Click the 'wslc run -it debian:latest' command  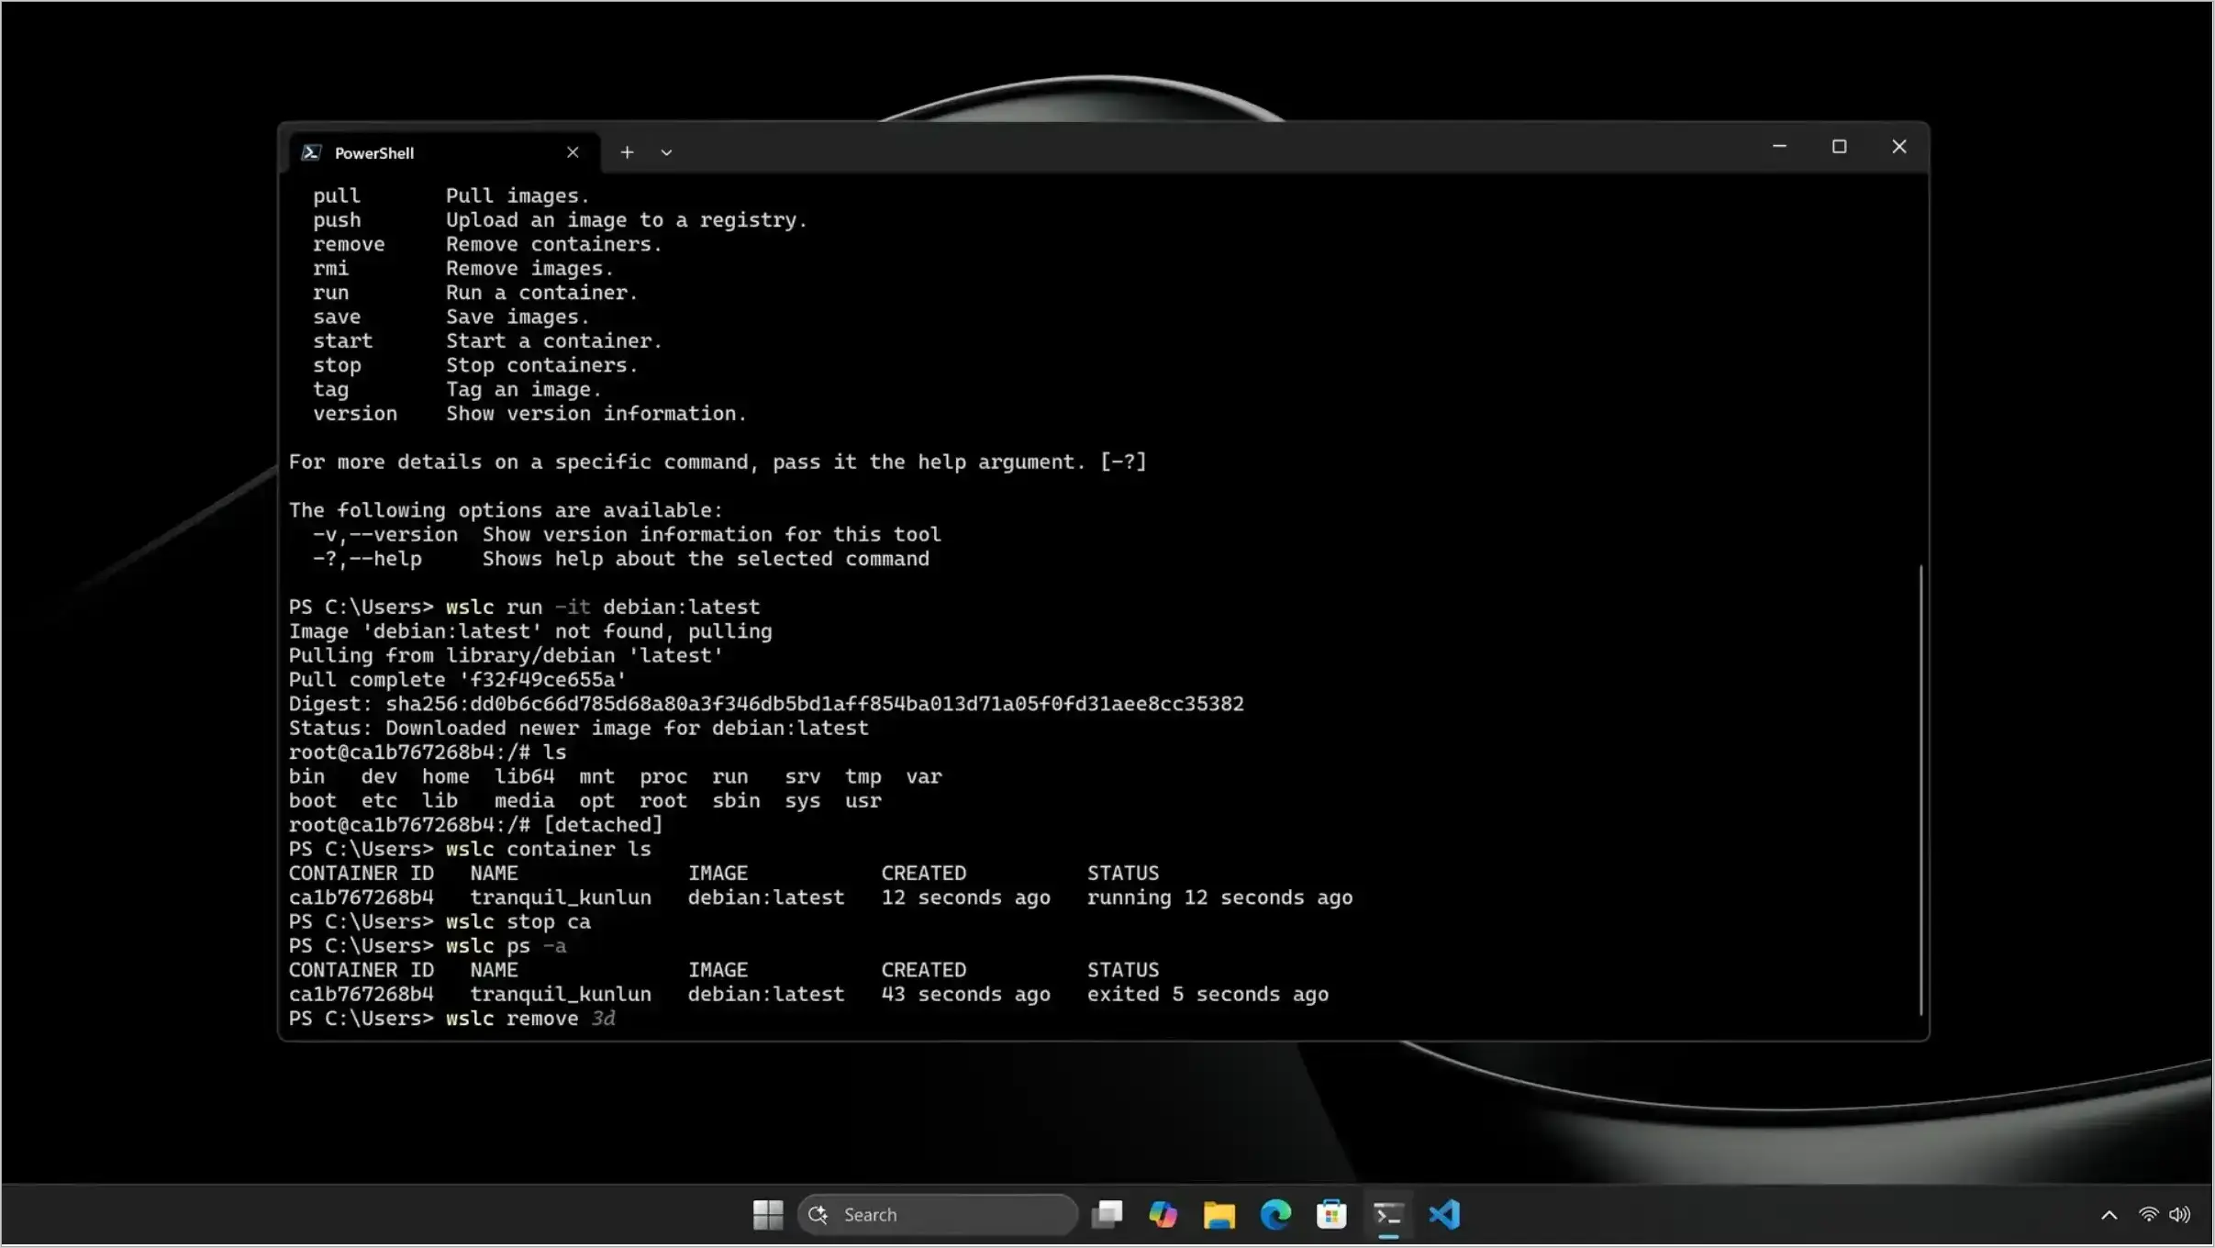[603, 607]
